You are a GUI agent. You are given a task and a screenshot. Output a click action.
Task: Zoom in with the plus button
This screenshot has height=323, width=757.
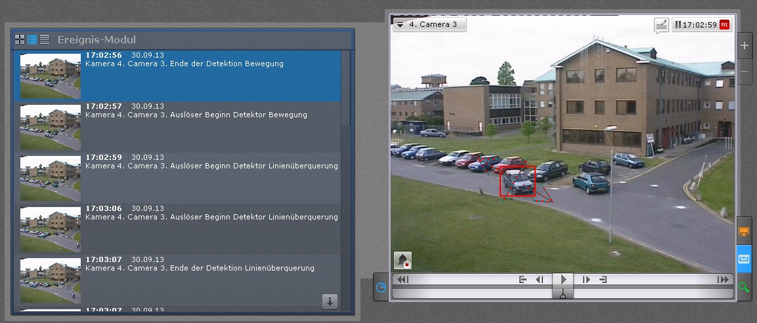click(745, 45)
